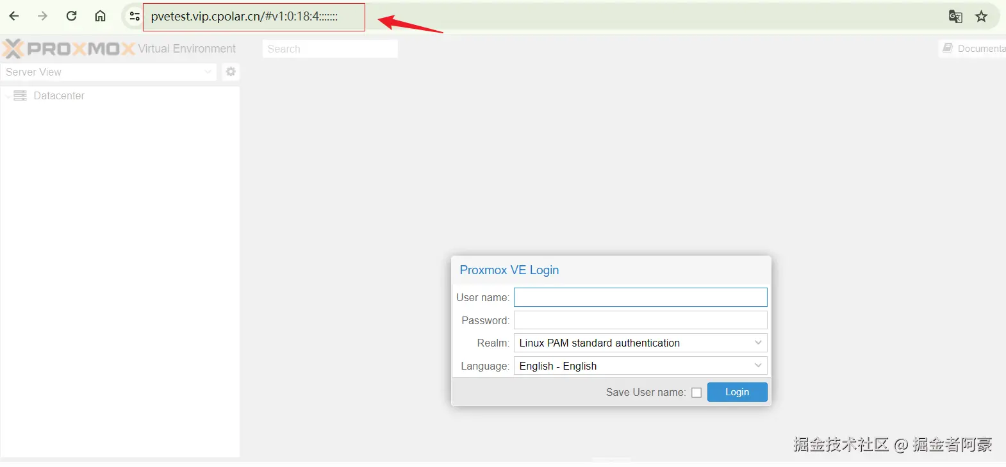Screen dimensions: 1006x467
Task: Open the Language dropdown arrow
Action: [758, 366]
